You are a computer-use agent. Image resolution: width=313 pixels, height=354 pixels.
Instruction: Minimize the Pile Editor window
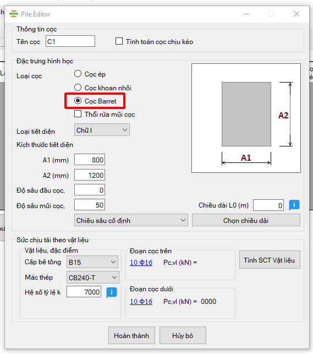(246, 14)
